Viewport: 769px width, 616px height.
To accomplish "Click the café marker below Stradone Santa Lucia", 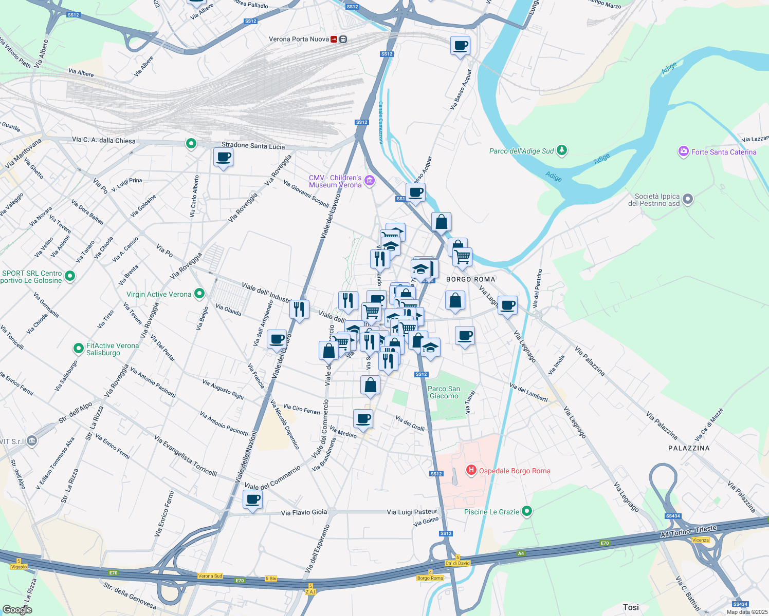I will pos(223,158).
